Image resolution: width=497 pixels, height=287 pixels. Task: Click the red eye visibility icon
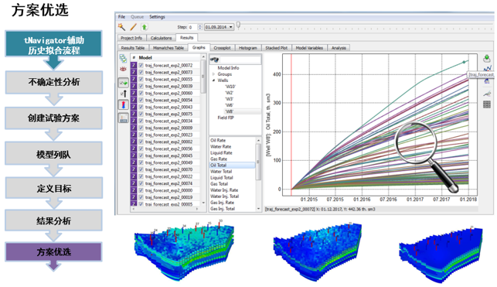pos(123,69)
